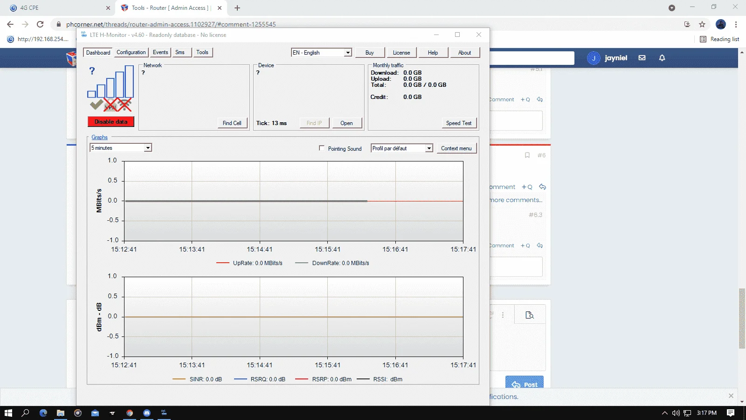Viewport: 746px width, 420px height.
Task: Dismiss the notifications banner with the X
Action: click(x=731, y=396)
